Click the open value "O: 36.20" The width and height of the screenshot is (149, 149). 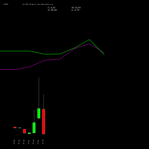coord(52,10)
